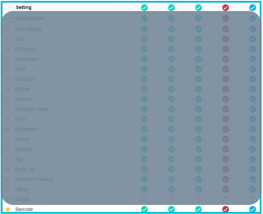Select the Inventory item

pos(25,79)
